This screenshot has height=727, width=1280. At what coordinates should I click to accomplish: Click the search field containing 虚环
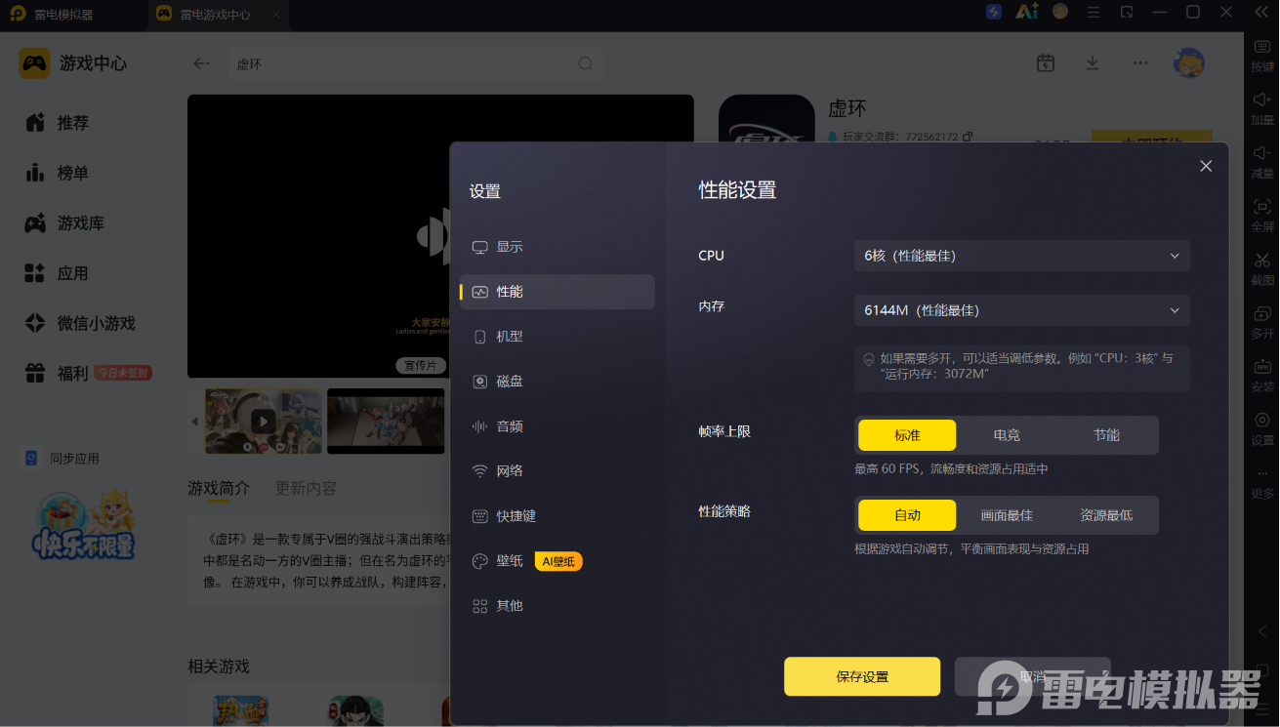[415, 63]
